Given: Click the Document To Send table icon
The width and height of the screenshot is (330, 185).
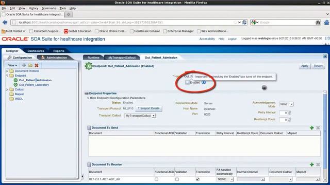Looking at the screenshot, I should (x=89, y=128).
